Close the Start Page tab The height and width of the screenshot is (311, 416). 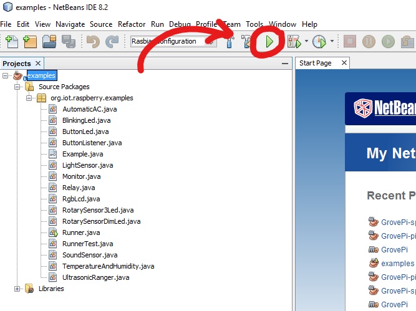click(344, 63)
